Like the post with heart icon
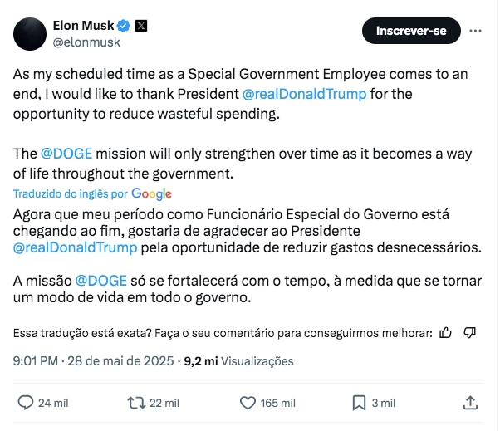 (x=247, y=403)
